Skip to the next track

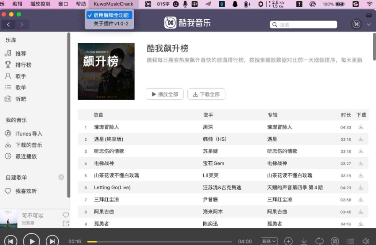pyautogui.click(x=52, y=241)
